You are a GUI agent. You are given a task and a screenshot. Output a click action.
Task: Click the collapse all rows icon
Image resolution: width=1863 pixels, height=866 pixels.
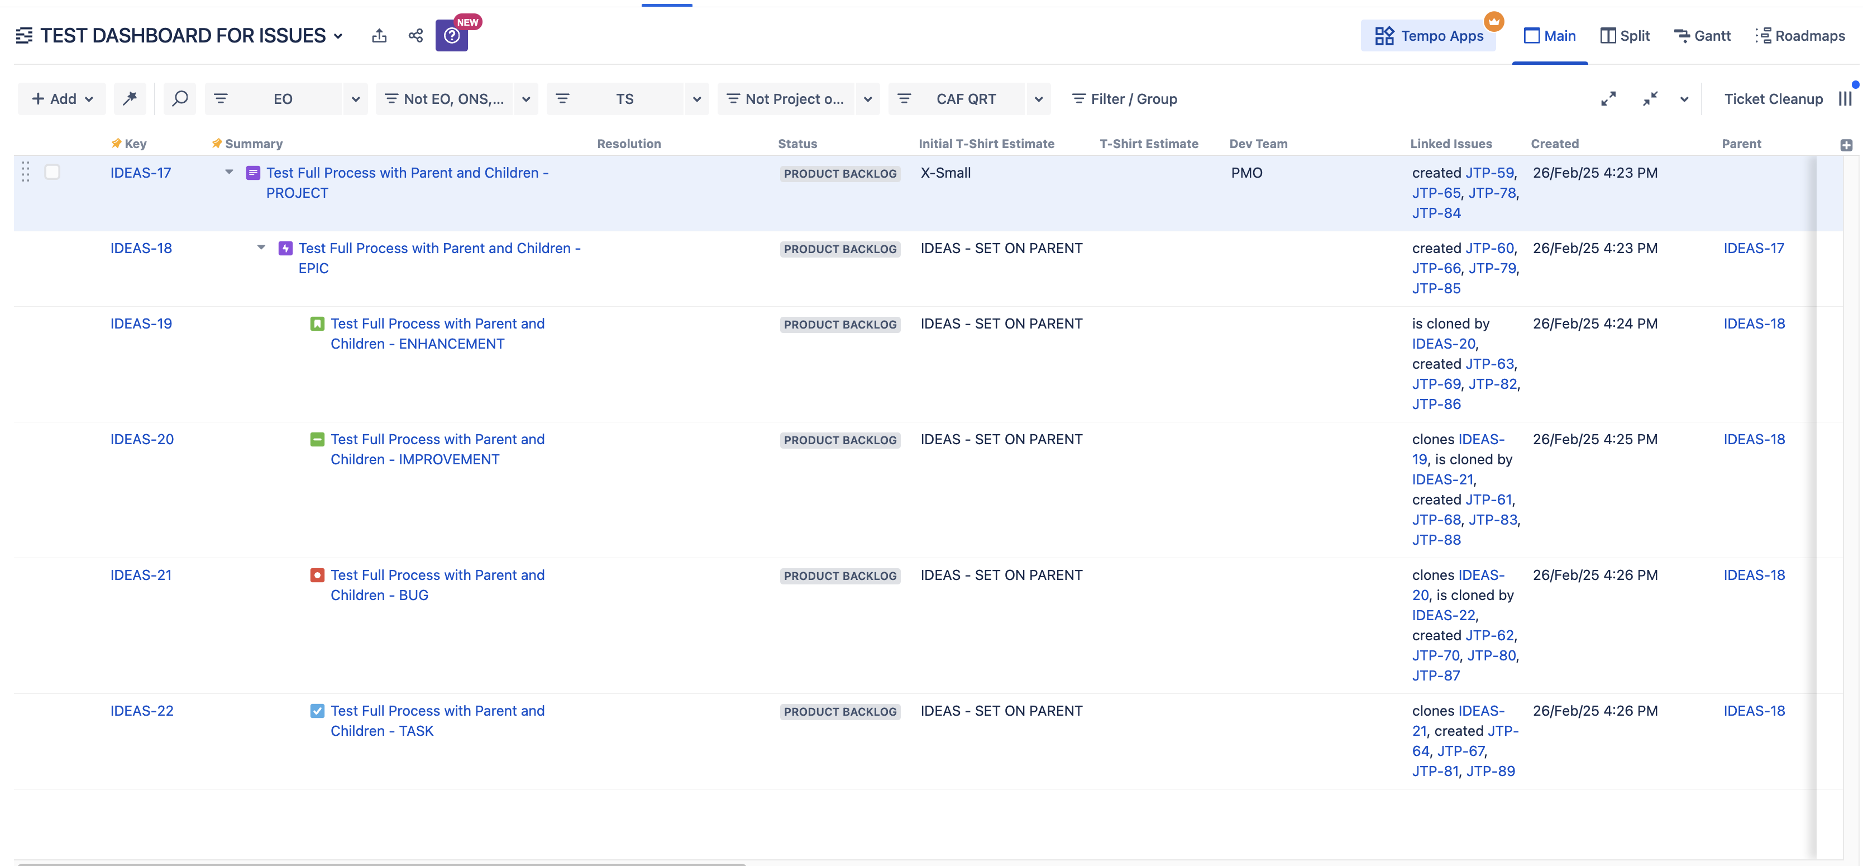(1650, 98)
